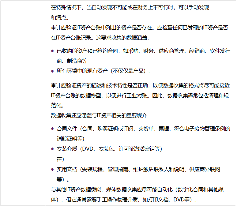The image size is (237, 206).
Task: Click the line starting "审计应验证资产的描述"
Action: (140, 85)
